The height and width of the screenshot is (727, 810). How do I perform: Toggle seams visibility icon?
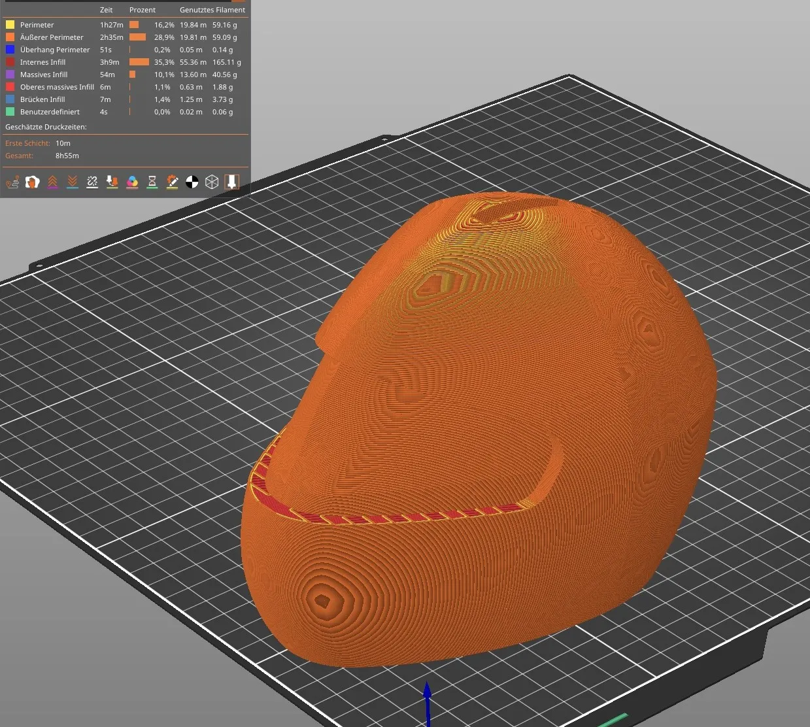(92, 182)
